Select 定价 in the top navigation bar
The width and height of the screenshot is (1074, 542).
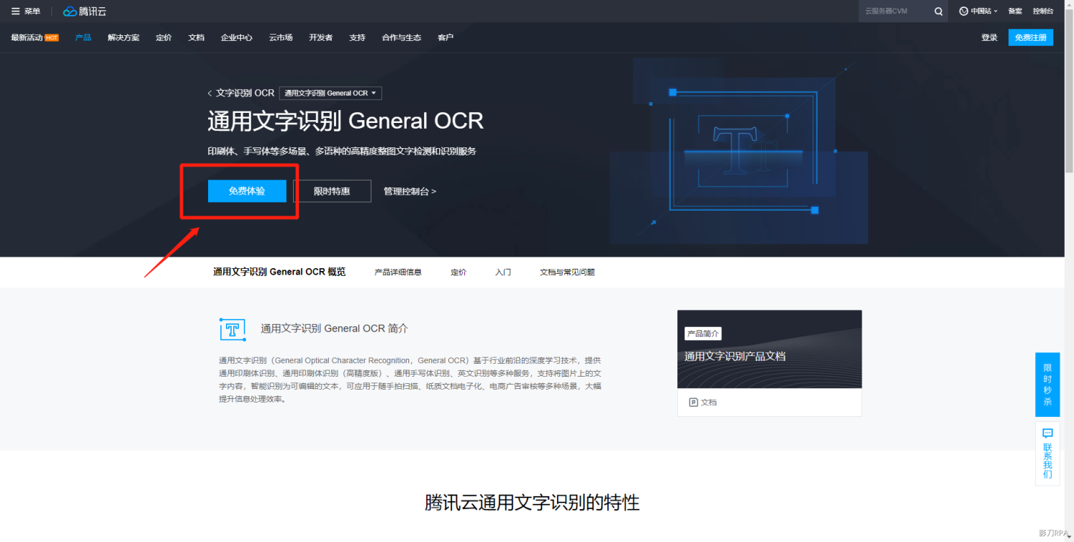point(163,37)
